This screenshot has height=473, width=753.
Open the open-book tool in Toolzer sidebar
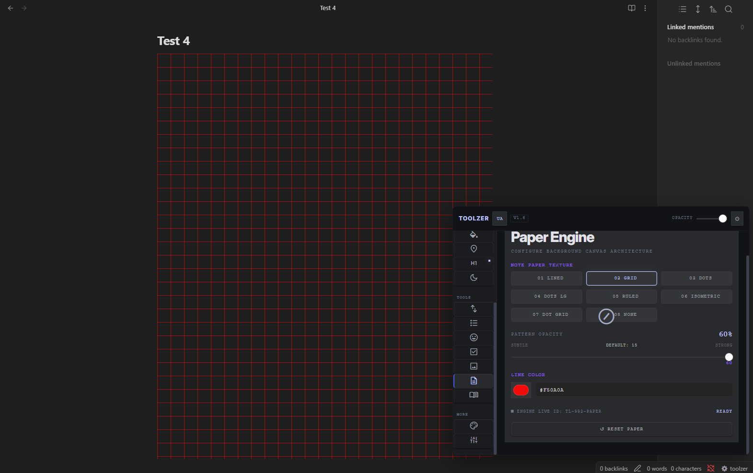coord(474,395)
